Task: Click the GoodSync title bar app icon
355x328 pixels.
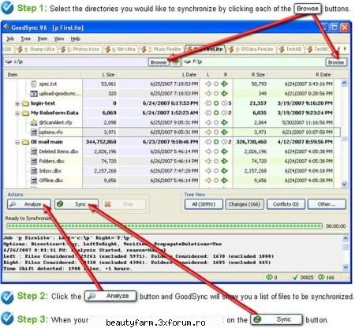Action: click(6, 27)
